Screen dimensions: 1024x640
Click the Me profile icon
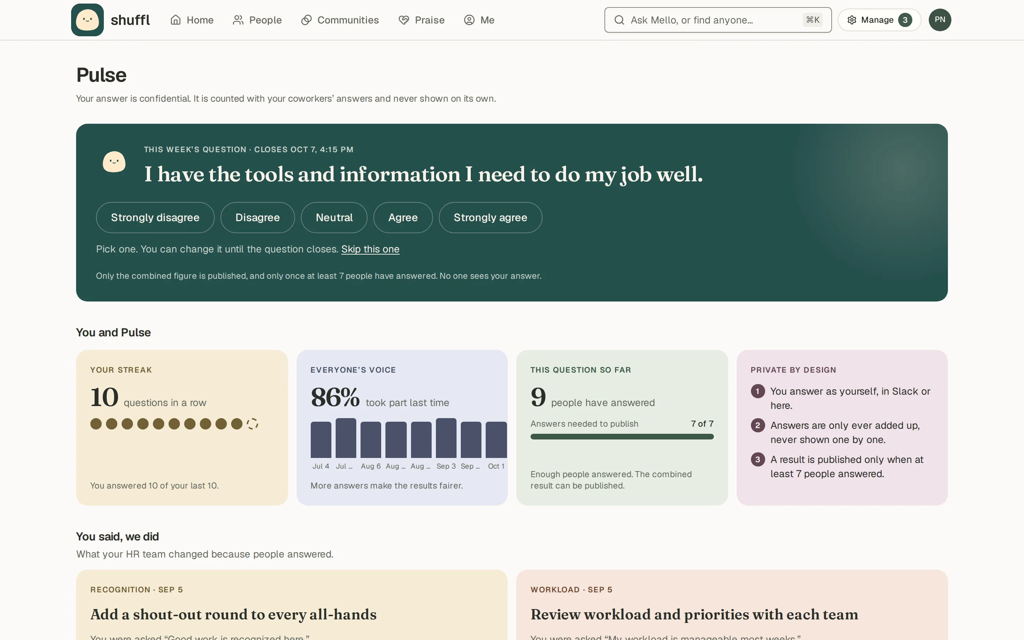[x=469, y=20]
